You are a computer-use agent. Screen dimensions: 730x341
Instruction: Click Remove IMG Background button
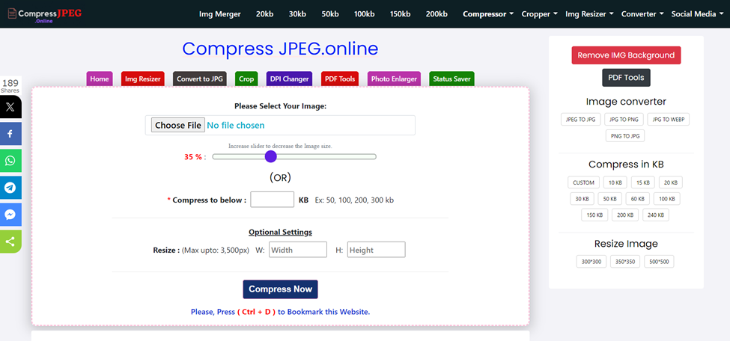626,55
